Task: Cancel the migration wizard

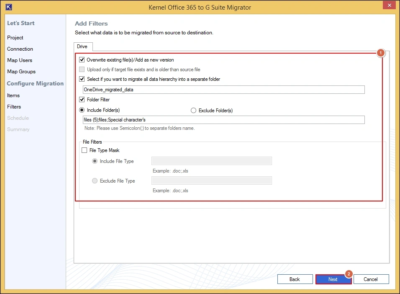Action: [x=371, y=279]
